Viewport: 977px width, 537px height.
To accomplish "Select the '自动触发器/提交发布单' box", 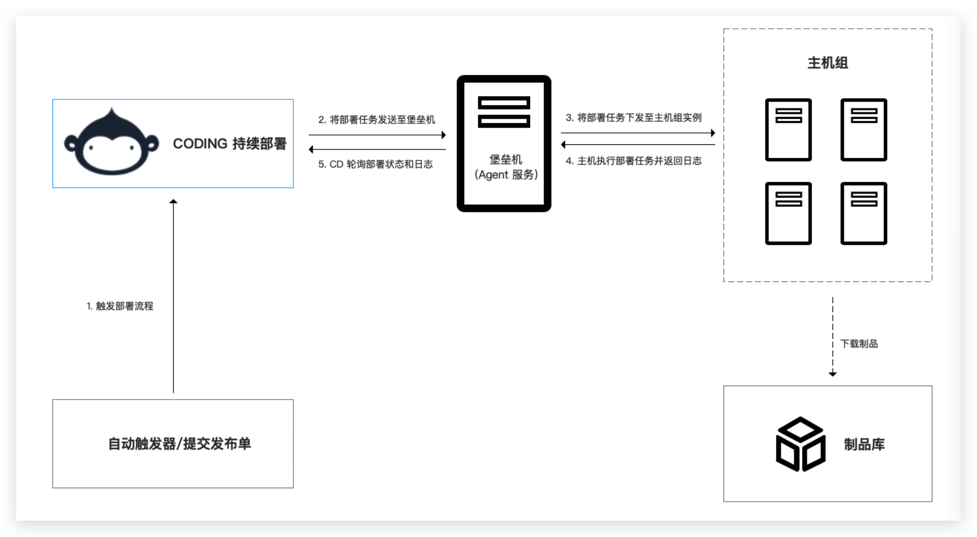I will pyautogui.click(x=173, y=443).
